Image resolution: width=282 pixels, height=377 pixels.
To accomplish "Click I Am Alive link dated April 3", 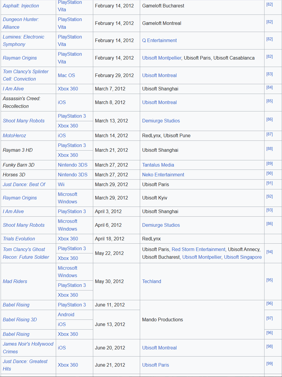I will coord(13,211).
